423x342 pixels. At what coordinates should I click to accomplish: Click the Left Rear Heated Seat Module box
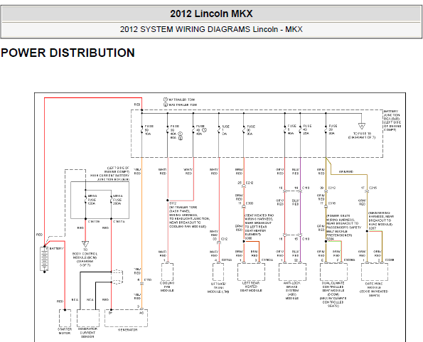251,272
